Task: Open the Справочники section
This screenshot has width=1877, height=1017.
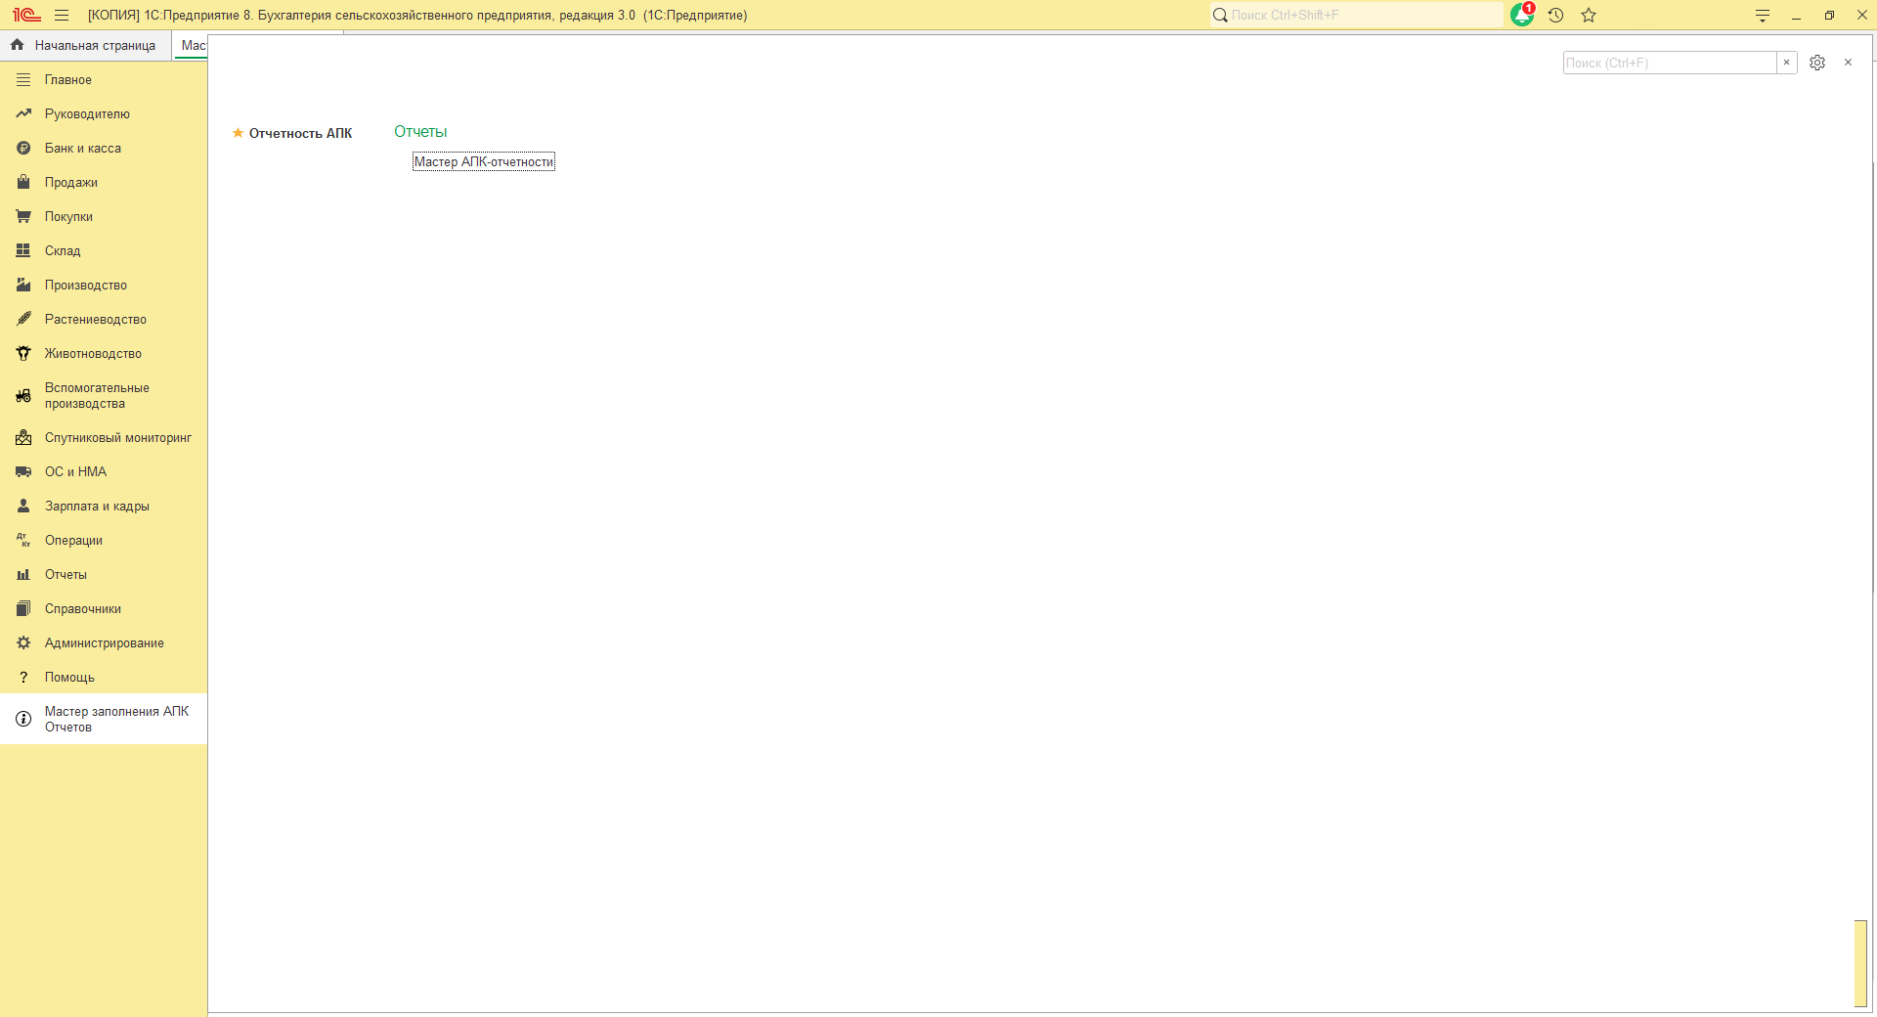Action: tap(104, 609)
